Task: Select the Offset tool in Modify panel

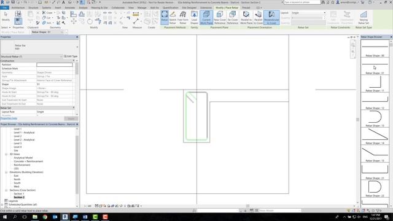Action: pos(82,14)
